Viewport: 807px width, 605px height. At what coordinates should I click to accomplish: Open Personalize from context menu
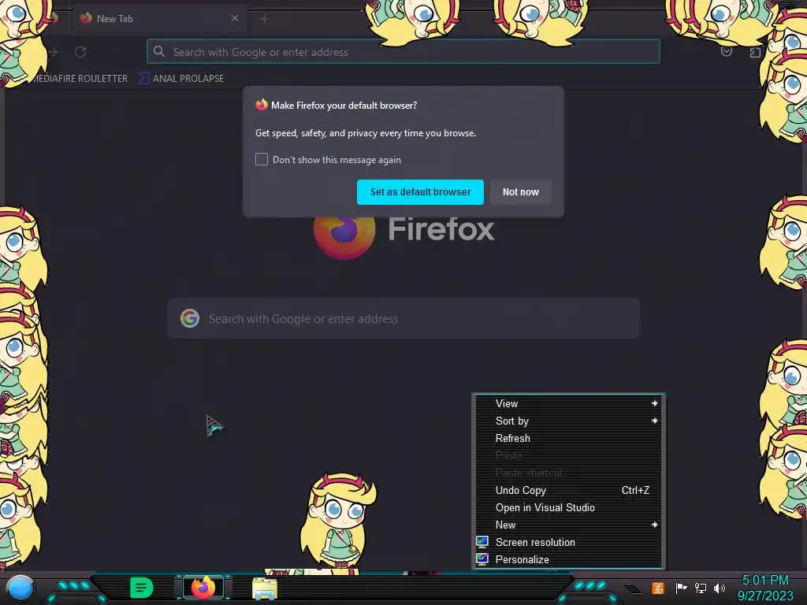coord(568,559)
